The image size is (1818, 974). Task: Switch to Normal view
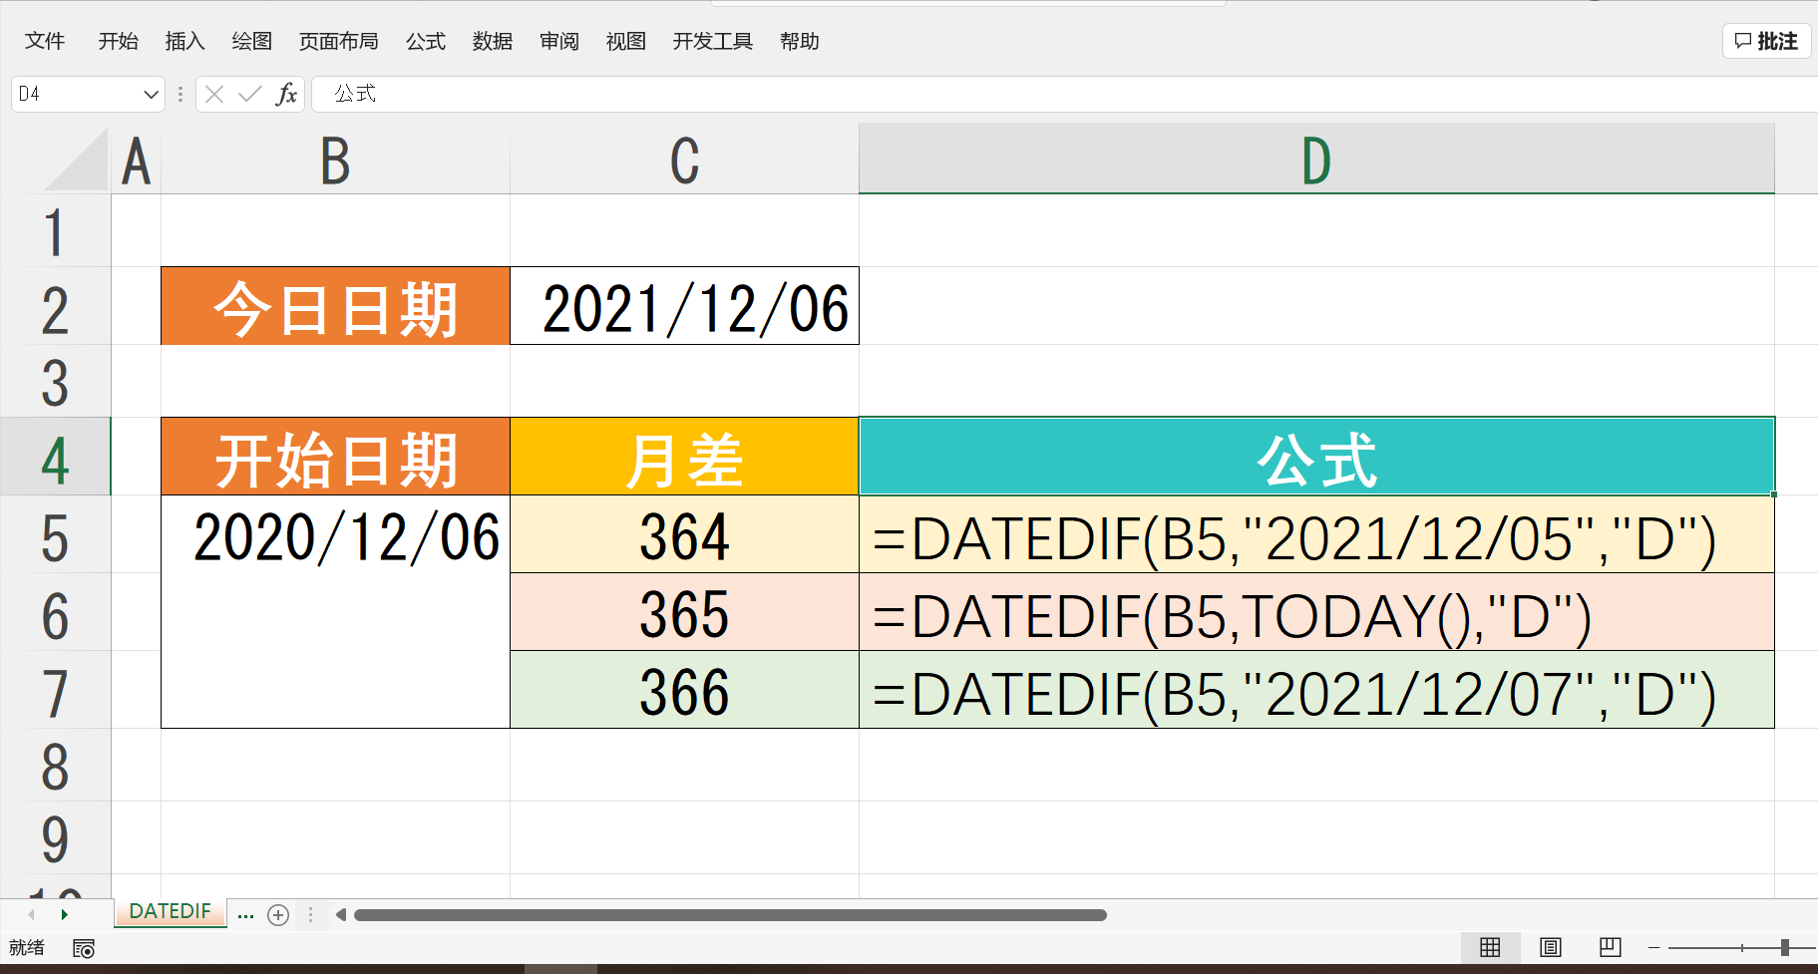[1490, 948]
